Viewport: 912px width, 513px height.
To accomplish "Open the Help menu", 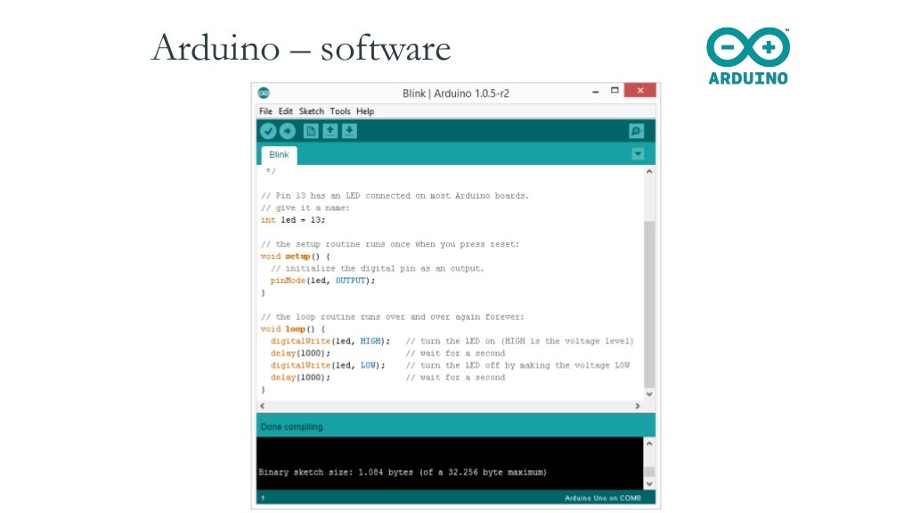I will [365, 111].
